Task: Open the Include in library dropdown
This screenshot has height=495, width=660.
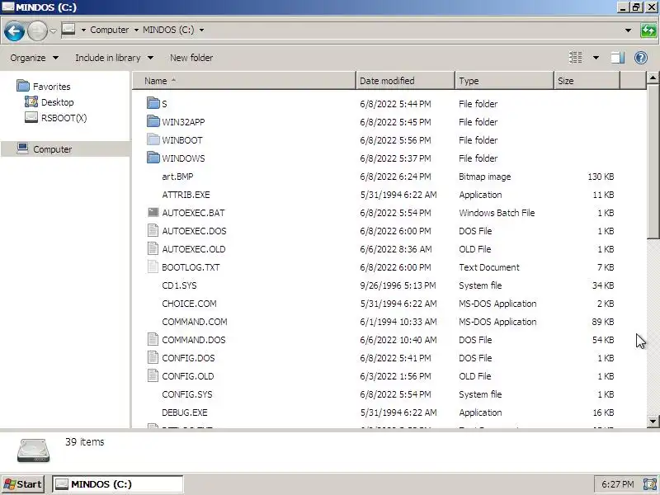Action: (114, 58)
